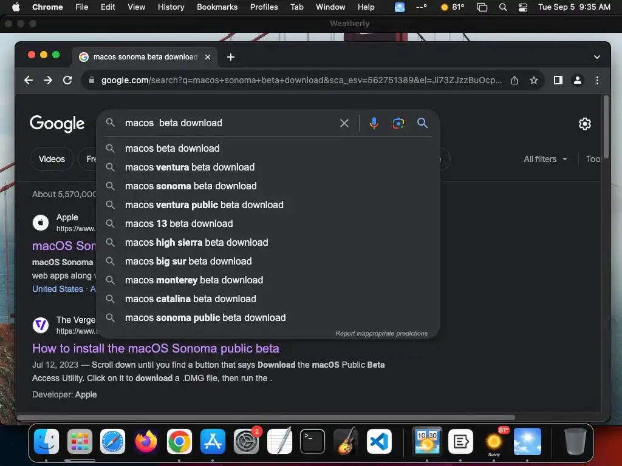
Task: Open the weather widget app in Dock
Action: click(x=527, y=442)
